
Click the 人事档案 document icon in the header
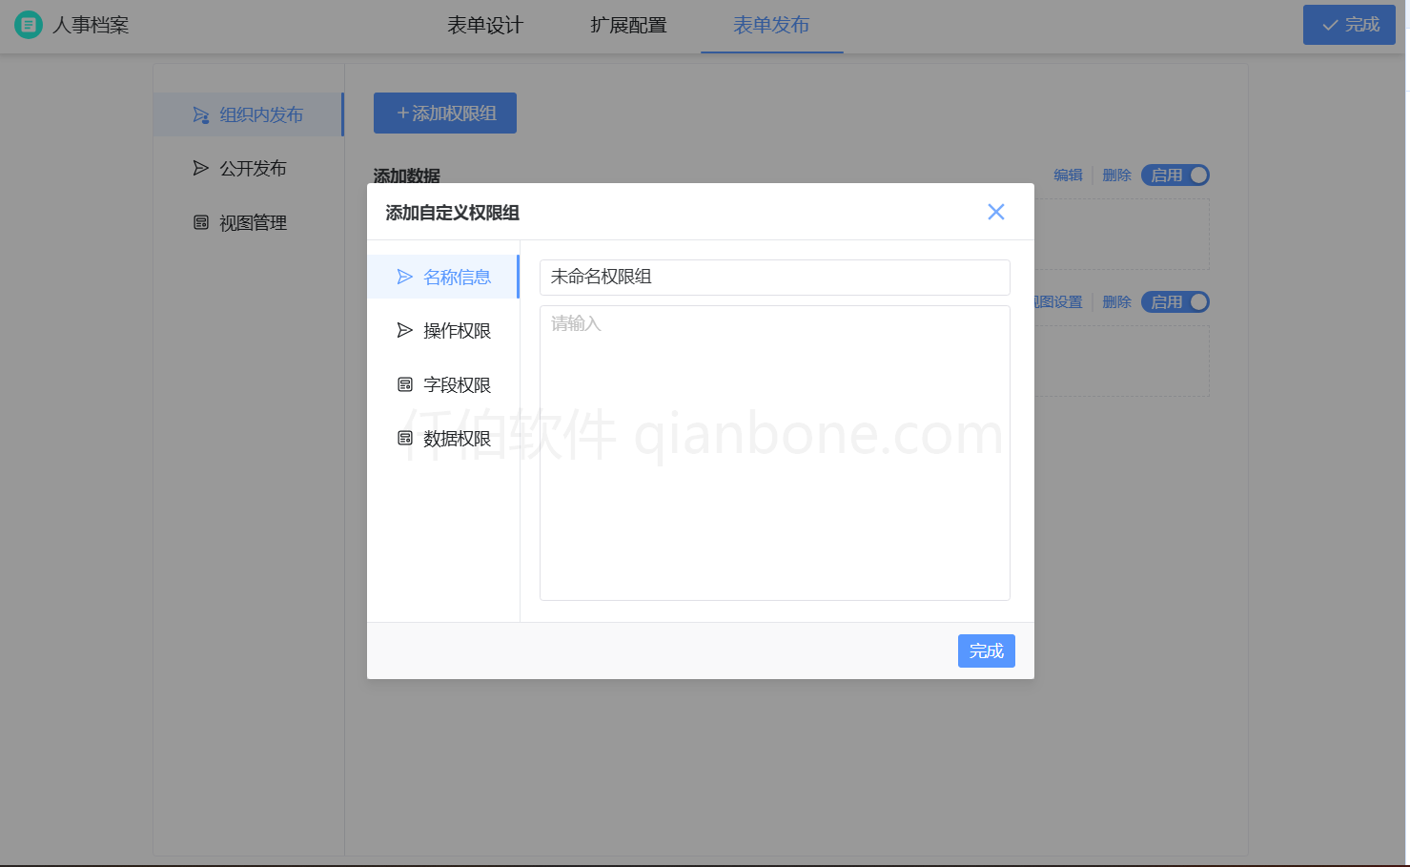pos(28,24)
